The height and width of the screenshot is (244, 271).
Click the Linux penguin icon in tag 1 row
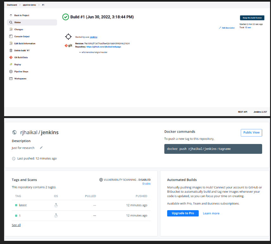click(x=56, y=216)
